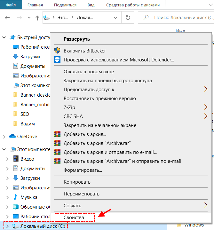This screenshot has width=214, height=230.
Task: Choose Форматировать... from the context menu
Action: [131, 170]
